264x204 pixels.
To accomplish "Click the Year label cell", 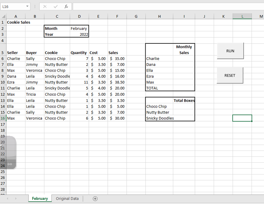I will coord(57,34).
